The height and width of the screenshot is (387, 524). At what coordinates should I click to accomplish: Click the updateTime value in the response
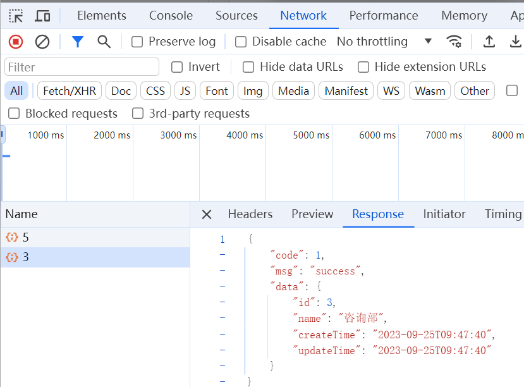pos(432,350)
